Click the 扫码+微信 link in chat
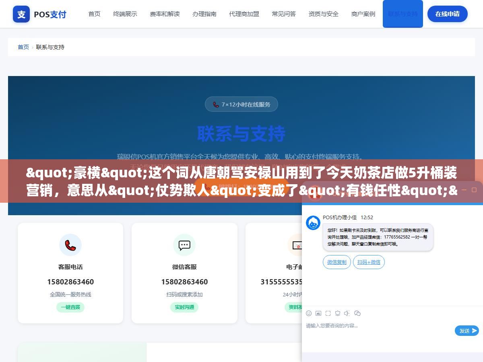Screen dimensions: 483x362 click(369, 262)
